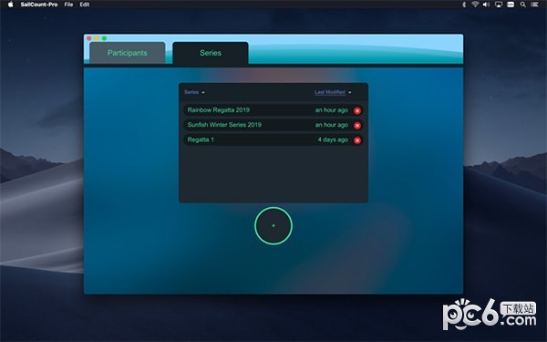547x342 pixels.
Task: Open the volume control in menu bar
Action: point(486,5)
